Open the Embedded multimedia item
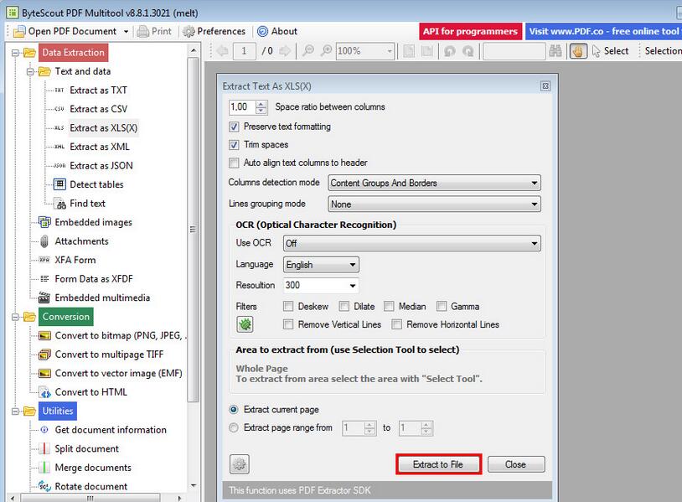 click(x=102, y=298)
